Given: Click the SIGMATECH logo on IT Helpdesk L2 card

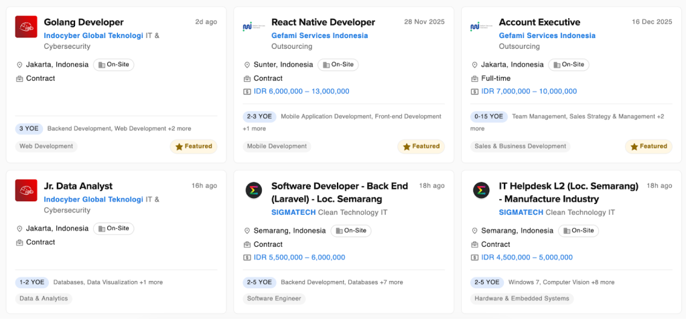Looking at the screenshot, I should tap(481, 190).
